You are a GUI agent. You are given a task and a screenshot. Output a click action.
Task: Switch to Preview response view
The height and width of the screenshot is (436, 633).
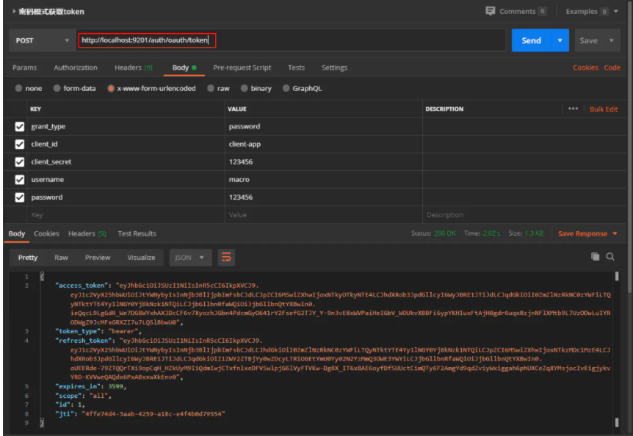98,258
